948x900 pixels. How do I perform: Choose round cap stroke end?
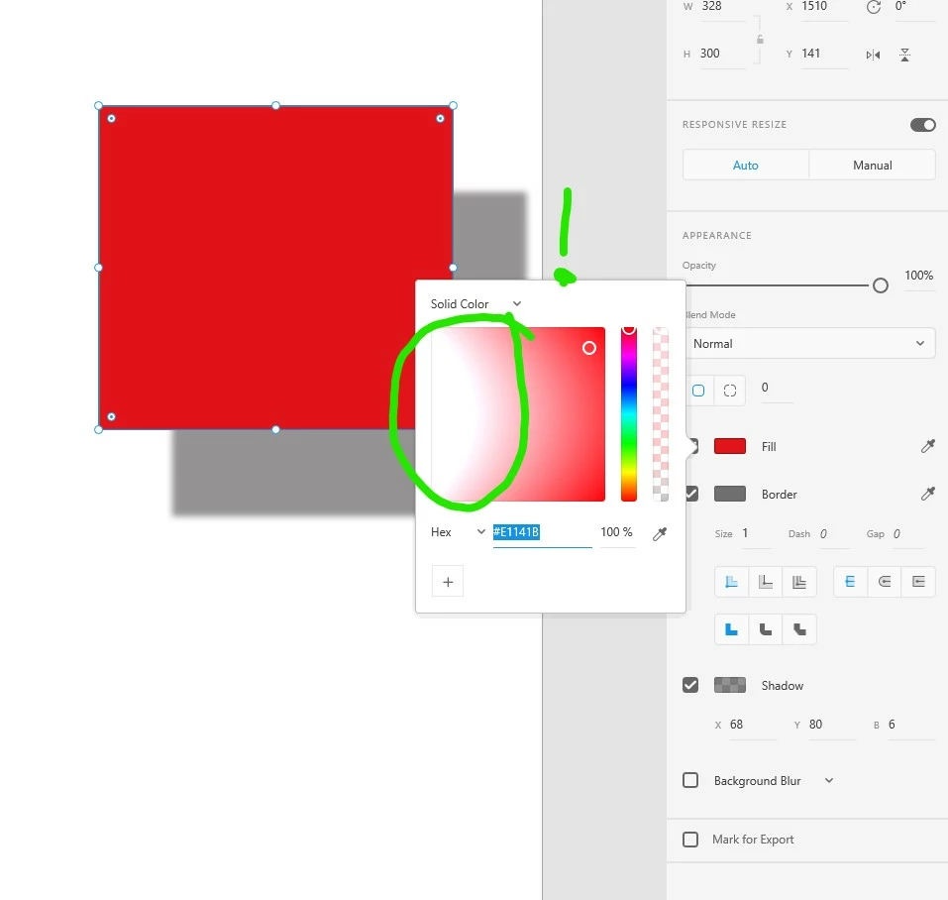tap(884, 582)
